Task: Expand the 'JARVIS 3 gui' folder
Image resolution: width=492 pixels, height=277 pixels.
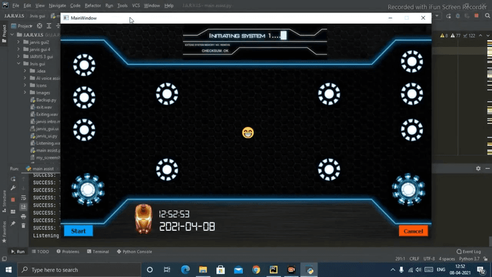Action: pyautogui.click(x=18, y=56)
